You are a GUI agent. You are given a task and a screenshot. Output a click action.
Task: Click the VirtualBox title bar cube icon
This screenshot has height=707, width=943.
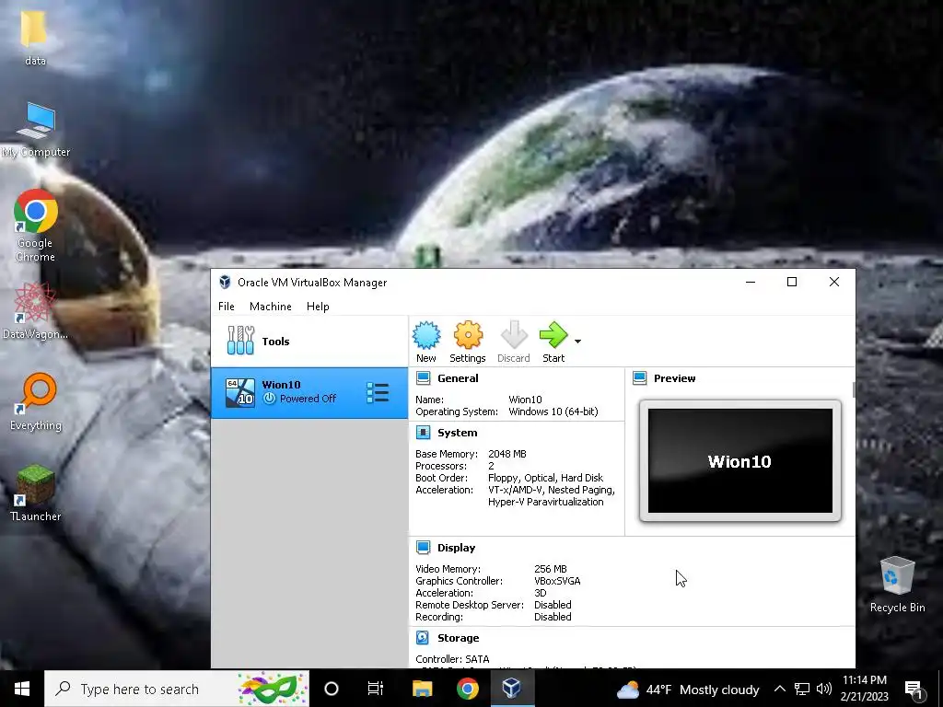pyautogui.click(x=225, y=282)
